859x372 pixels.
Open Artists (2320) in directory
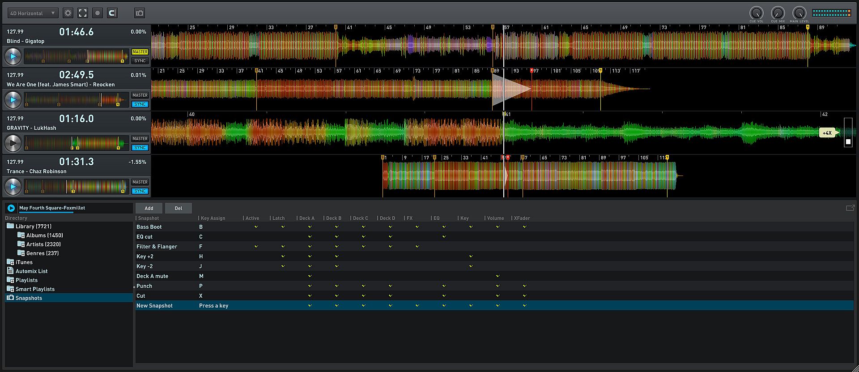43,244
